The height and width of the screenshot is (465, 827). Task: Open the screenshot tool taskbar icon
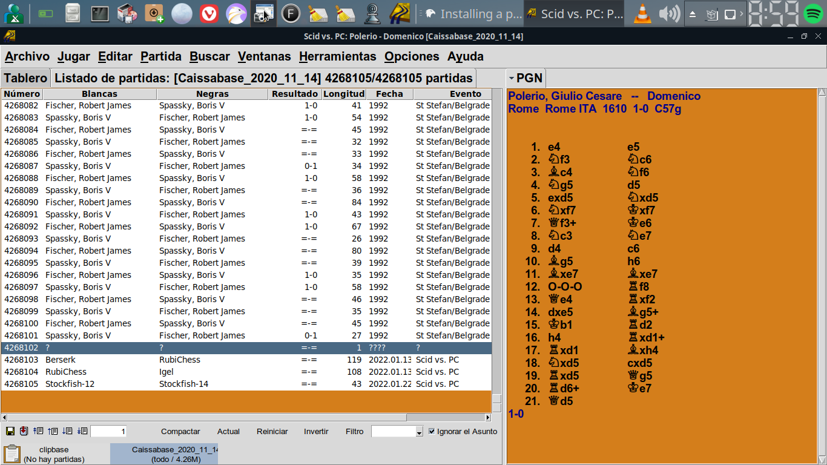point(263,13)
